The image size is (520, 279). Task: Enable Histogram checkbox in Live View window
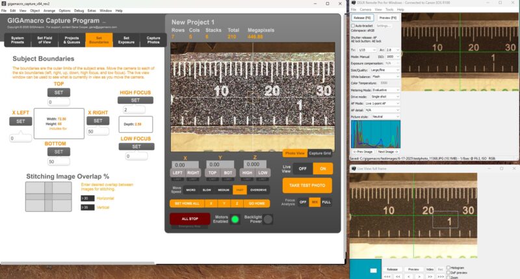click(448, 267)
